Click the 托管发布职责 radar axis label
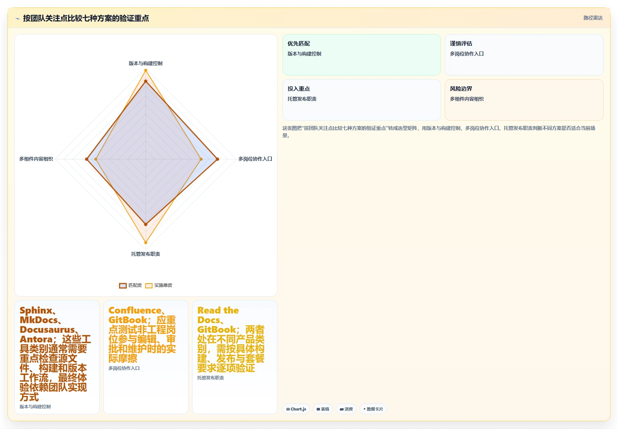 tap(146, 254)
